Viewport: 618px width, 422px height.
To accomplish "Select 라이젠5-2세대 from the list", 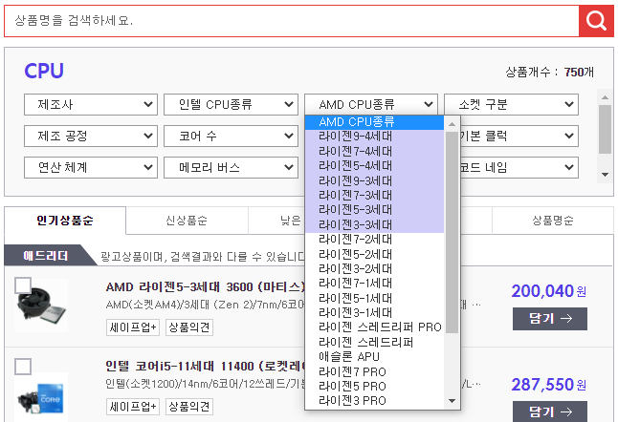I will click(374, 255).
